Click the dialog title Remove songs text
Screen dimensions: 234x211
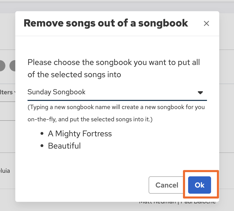[106, 23]
